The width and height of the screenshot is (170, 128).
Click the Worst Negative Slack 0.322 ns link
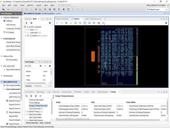point(84,106)
